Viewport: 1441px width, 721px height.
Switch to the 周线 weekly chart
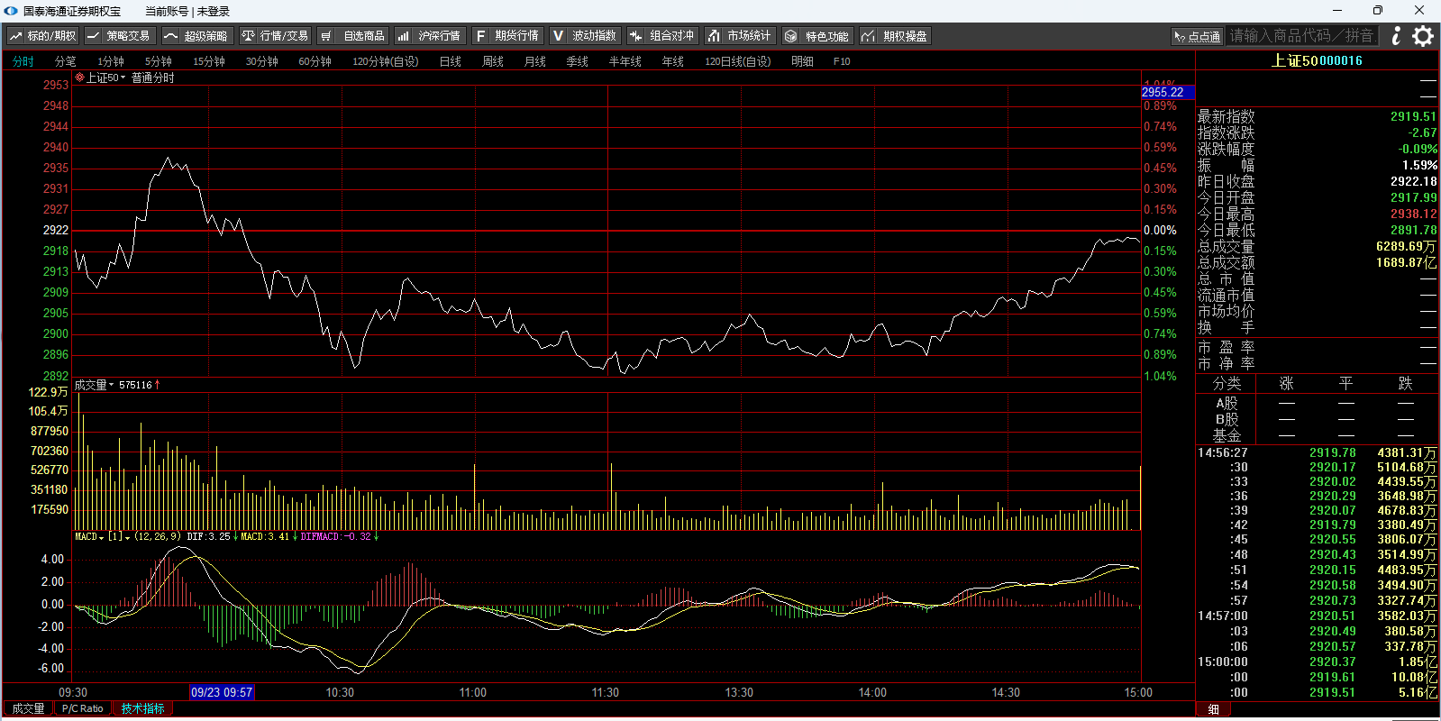coord(493,61)
